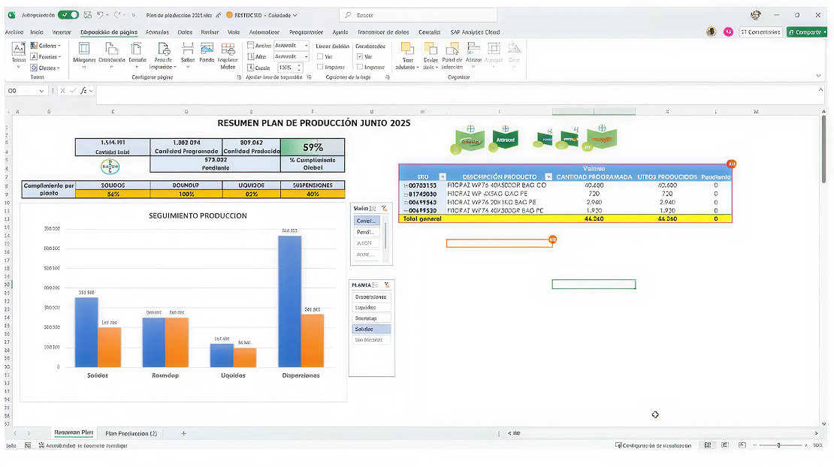Viewport: 834px width, 467px height.
Task: Clear the filter on the PLANTA slicer
Action: 387,285
